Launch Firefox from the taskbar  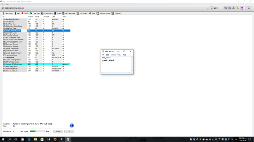[x=55, y=139]
